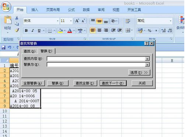Image resolution: width=185 pixels, height=137 pixels.
Task: Click the merge and center icon
Action: pos(128,30)
